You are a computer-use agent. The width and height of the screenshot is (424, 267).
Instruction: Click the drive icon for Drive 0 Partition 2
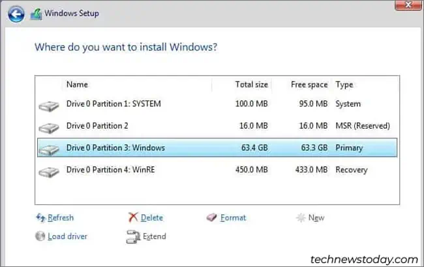click(49, 128)
